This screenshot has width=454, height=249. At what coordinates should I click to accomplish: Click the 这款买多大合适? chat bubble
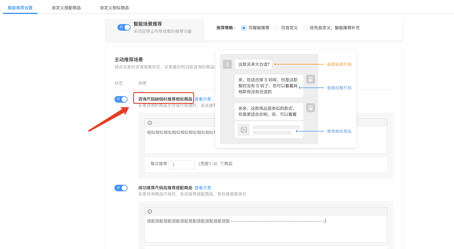pos(254,64)
